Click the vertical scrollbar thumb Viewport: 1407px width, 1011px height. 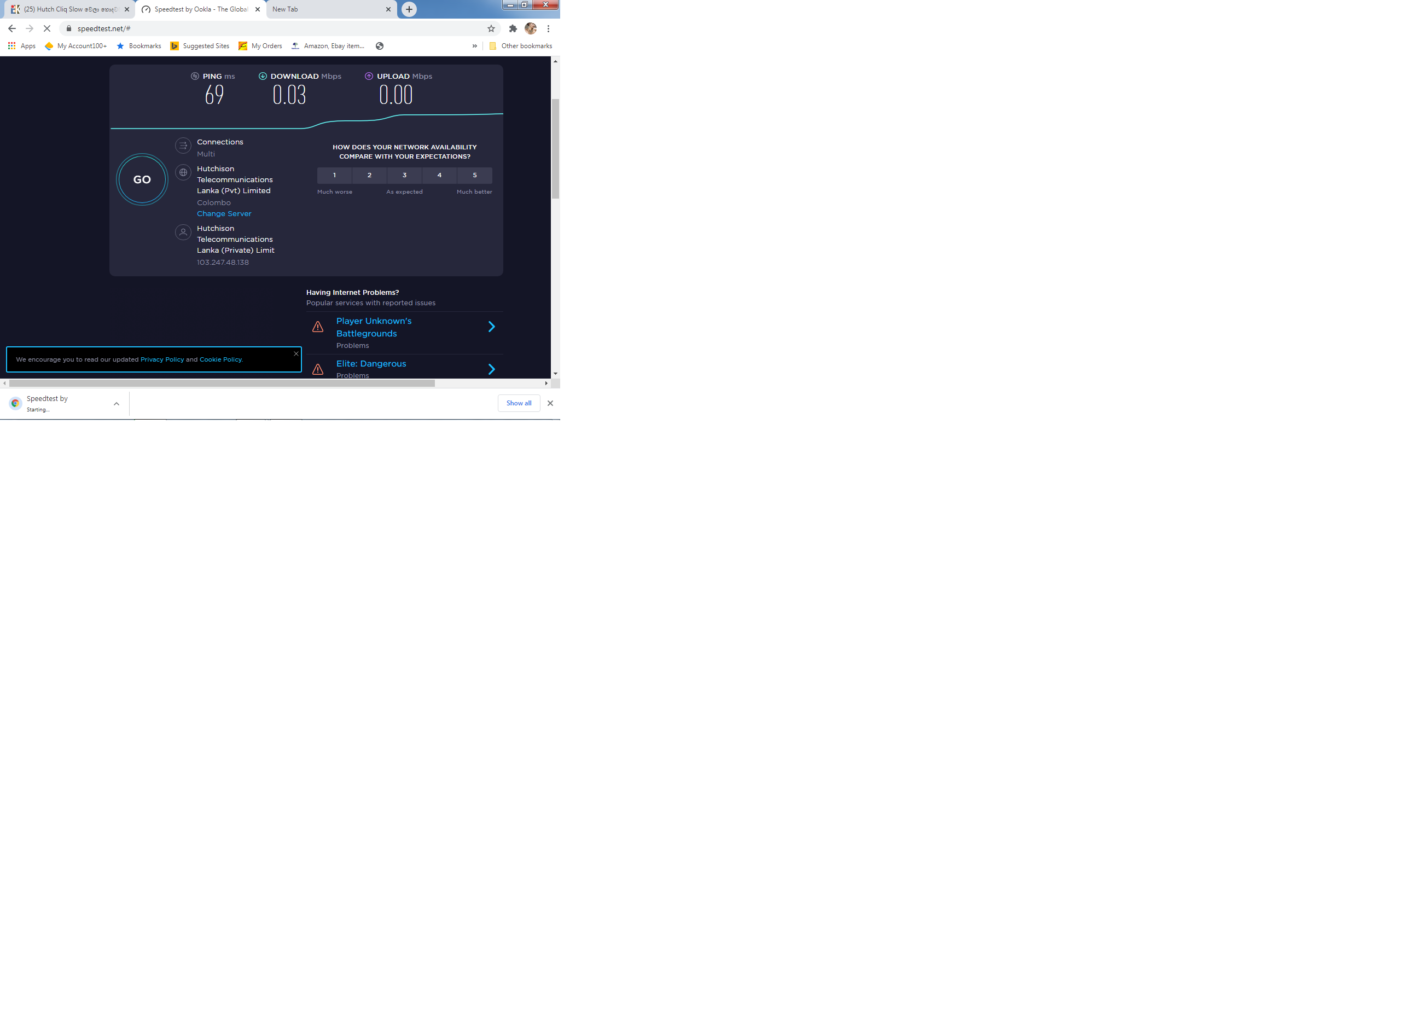click(x=556, y=149)
